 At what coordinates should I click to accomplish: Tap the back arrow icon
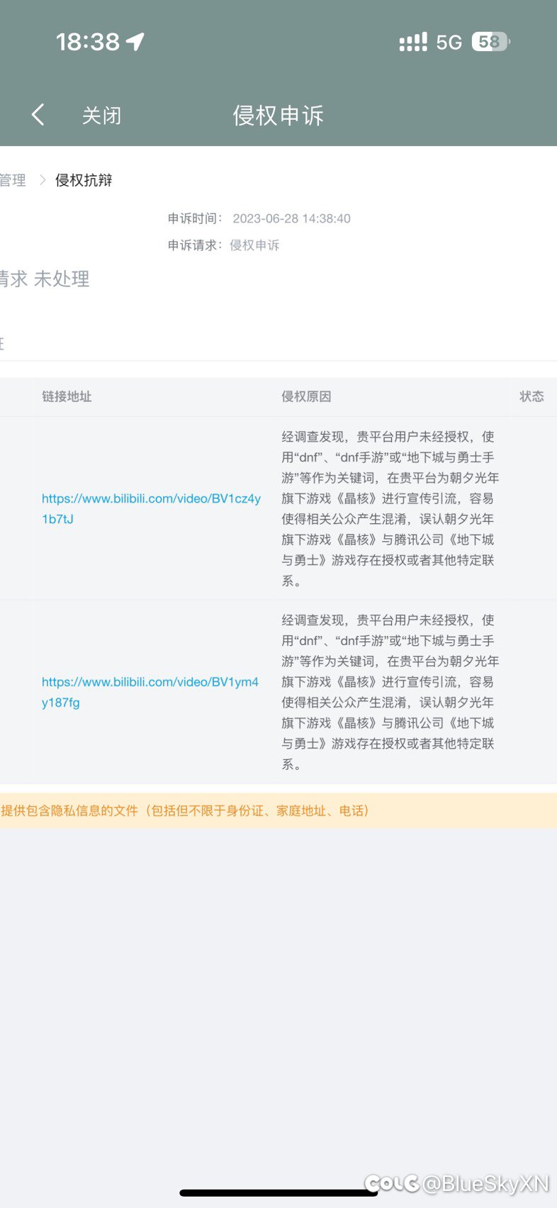[x=38, y=114]
